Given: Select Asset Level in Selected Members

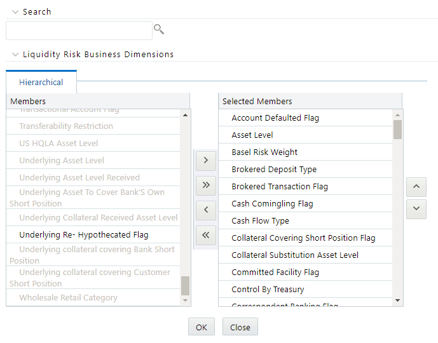Looking at the screenshot, I should click(306, 135).
